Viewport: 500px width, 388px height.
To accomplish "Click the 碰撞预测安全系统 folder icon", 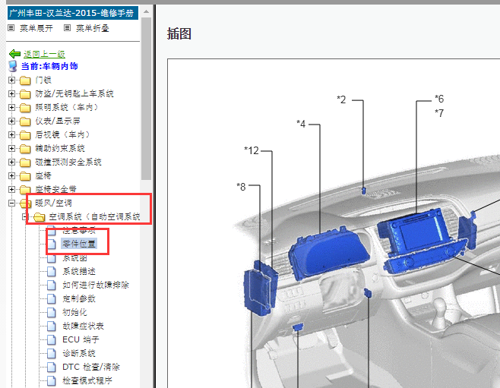I will coord(25,162).
